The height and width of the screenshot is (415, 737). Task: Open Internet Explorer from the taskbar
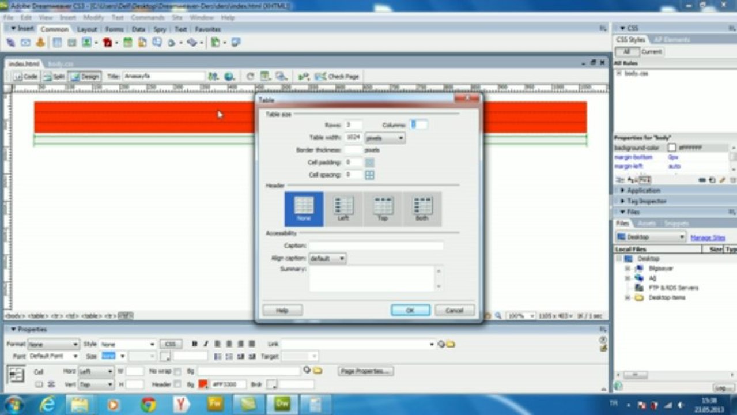point(47,405)
